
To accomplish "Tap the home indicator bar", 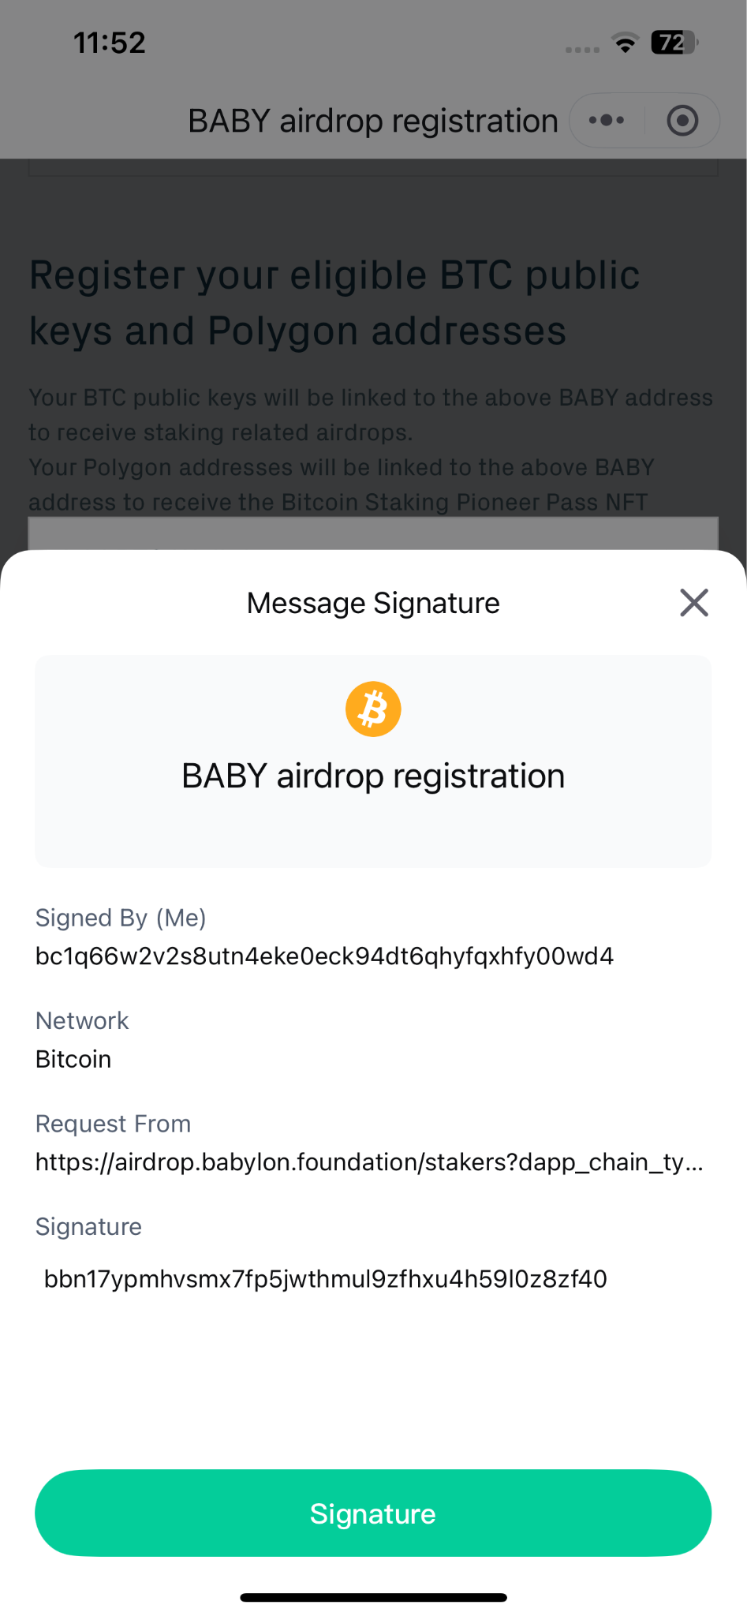I will click(x=373, y=1597).
